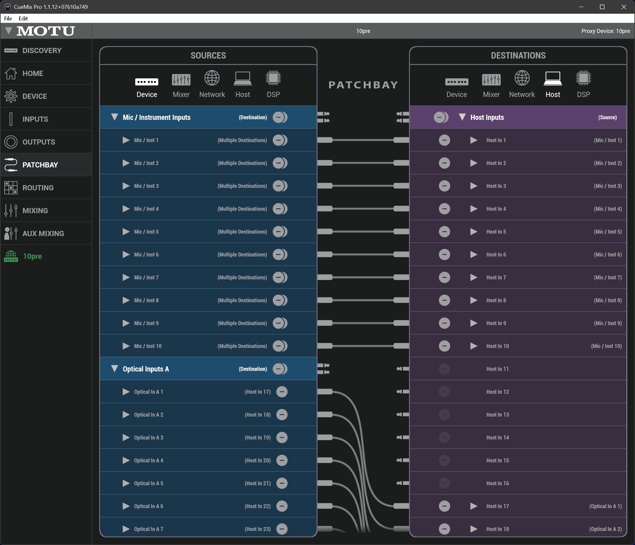Image resolution: width=635 pixels, height=545 pixels.
Task: Remove connection for Host In 1
Action: pos(444,140)
